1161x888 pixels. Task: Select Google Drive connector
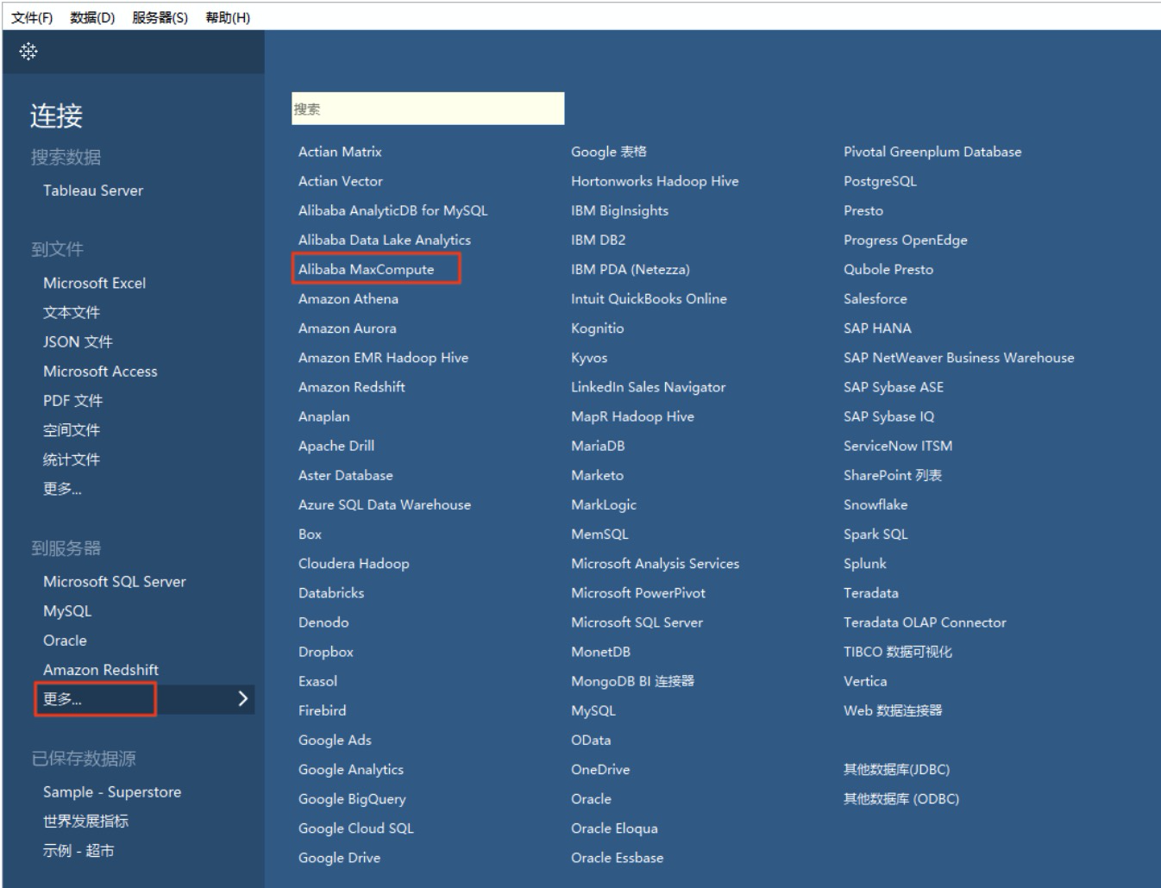tap(339, 857)
